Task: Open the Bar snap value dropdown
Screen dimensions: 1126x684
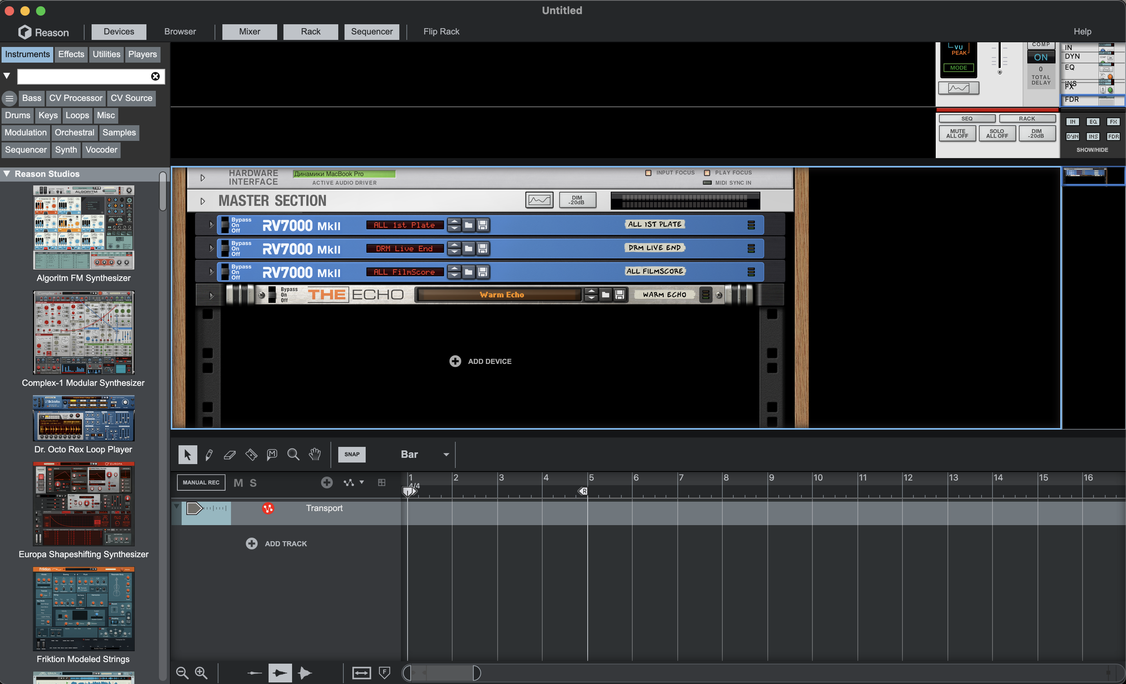Action: 446,455
